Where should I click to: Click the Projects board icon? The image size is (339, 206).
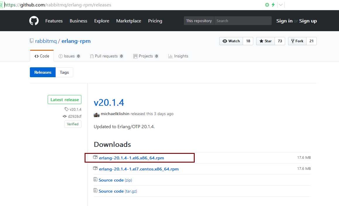135,56
